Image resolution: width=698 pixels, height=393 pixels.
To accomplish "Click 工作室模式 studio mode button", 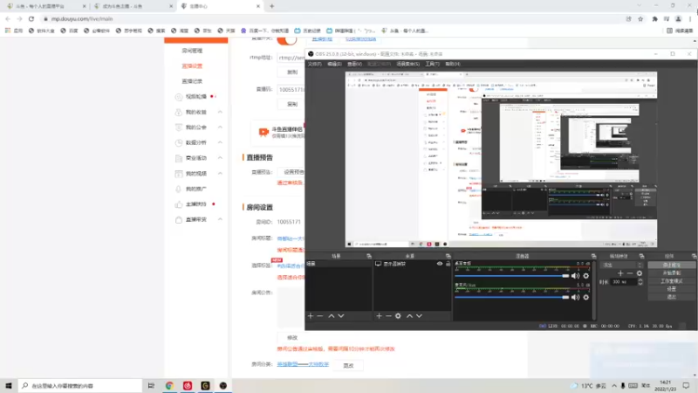I will (671, 281).
